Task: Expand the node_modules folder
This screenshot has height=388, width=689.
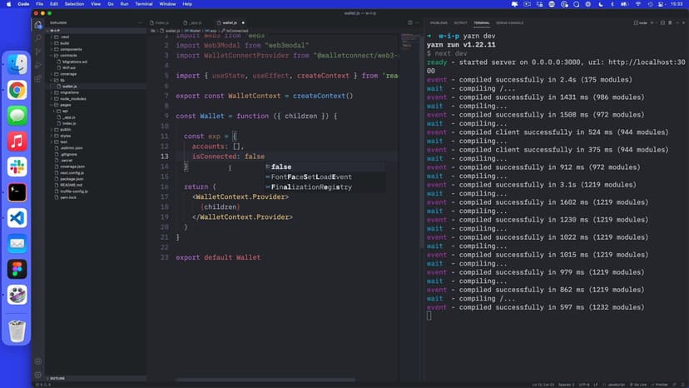Action: click(72, 98)
